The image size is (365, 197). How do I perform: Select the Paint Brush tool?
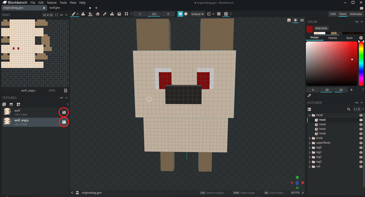coord(73,14)
